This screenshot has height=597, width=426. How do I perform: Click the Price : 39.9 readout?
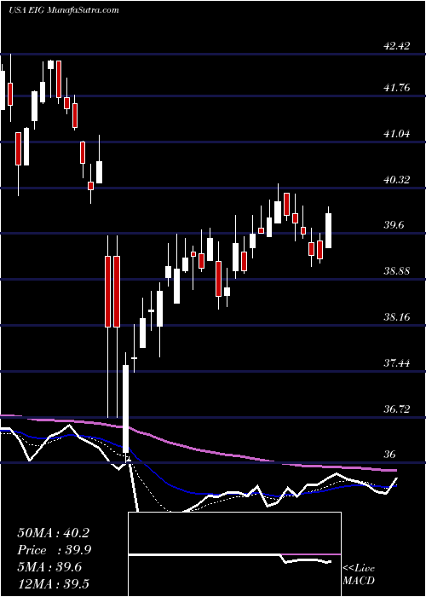coord(55,550)
